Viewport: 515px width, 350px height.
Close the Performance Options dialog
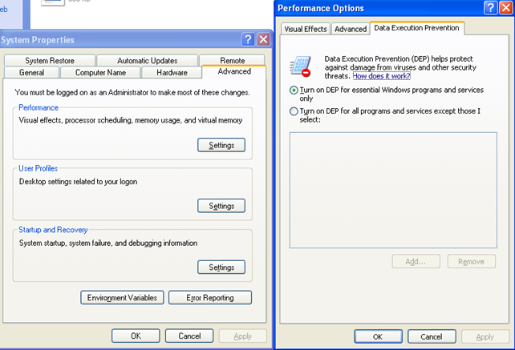(506, 8)
